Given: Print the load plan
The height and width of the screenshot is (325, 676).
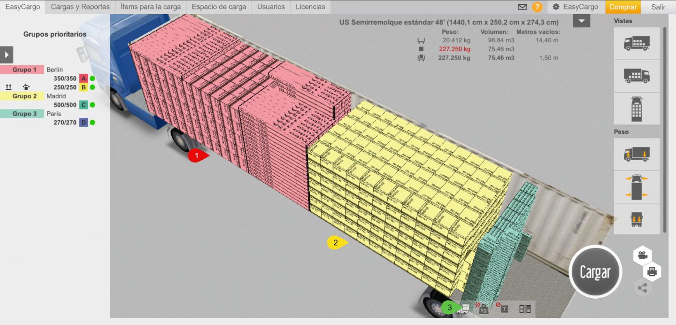Looking at the screenshot, I should [652, 271].
